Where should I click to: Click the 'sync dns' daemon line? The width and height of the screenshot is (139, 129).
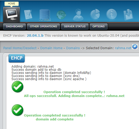click(x=46, y=76)
